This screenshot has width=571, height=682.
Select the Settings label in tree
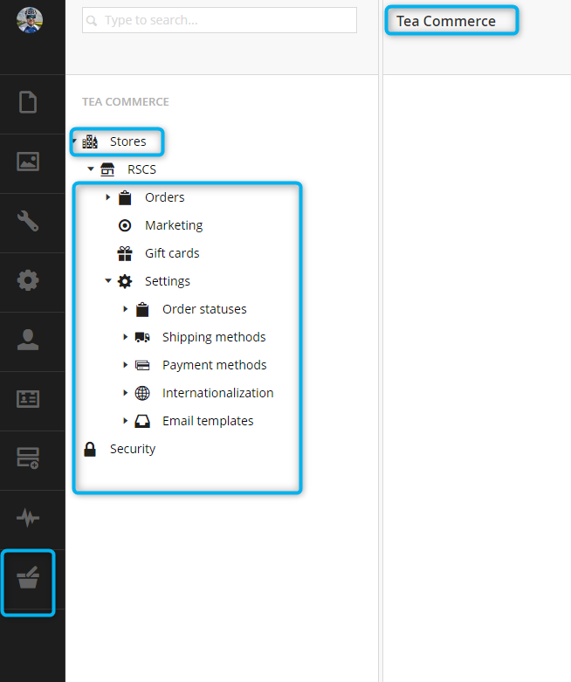[x=168, y=281]
